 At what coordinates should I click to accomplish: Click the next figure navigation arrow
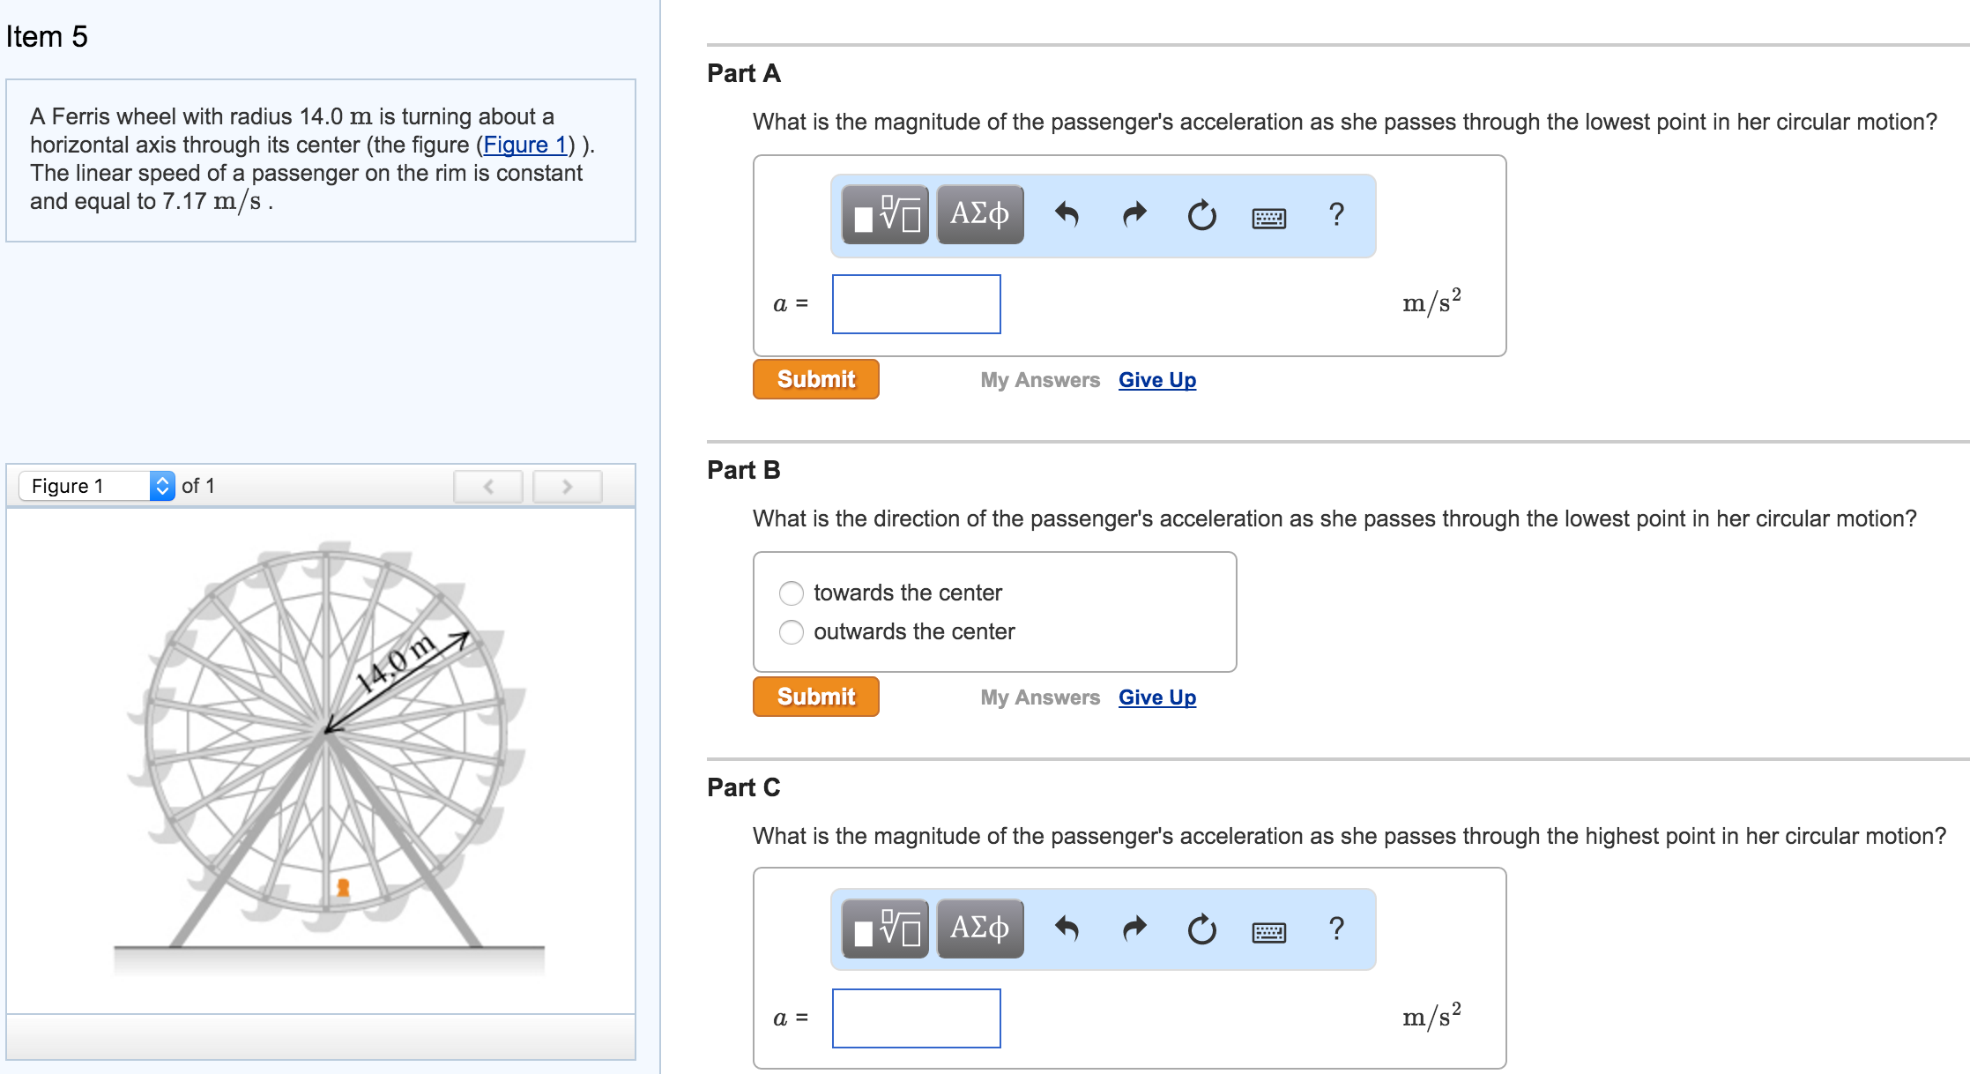[567, 486]
